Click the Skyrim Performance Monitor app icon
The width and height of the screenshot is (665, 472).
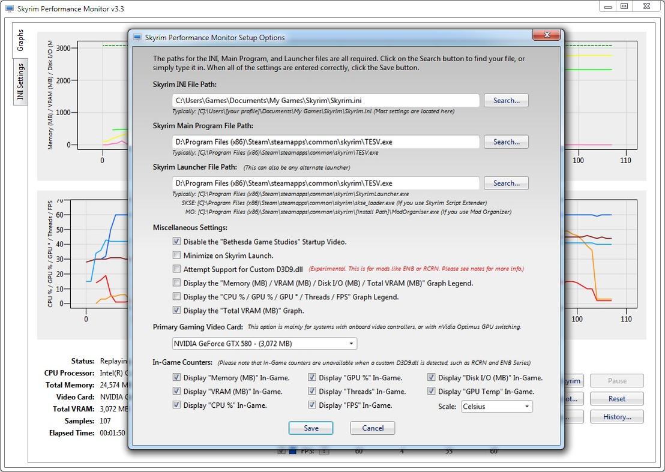pyautogui.click(x=10, y=8)
